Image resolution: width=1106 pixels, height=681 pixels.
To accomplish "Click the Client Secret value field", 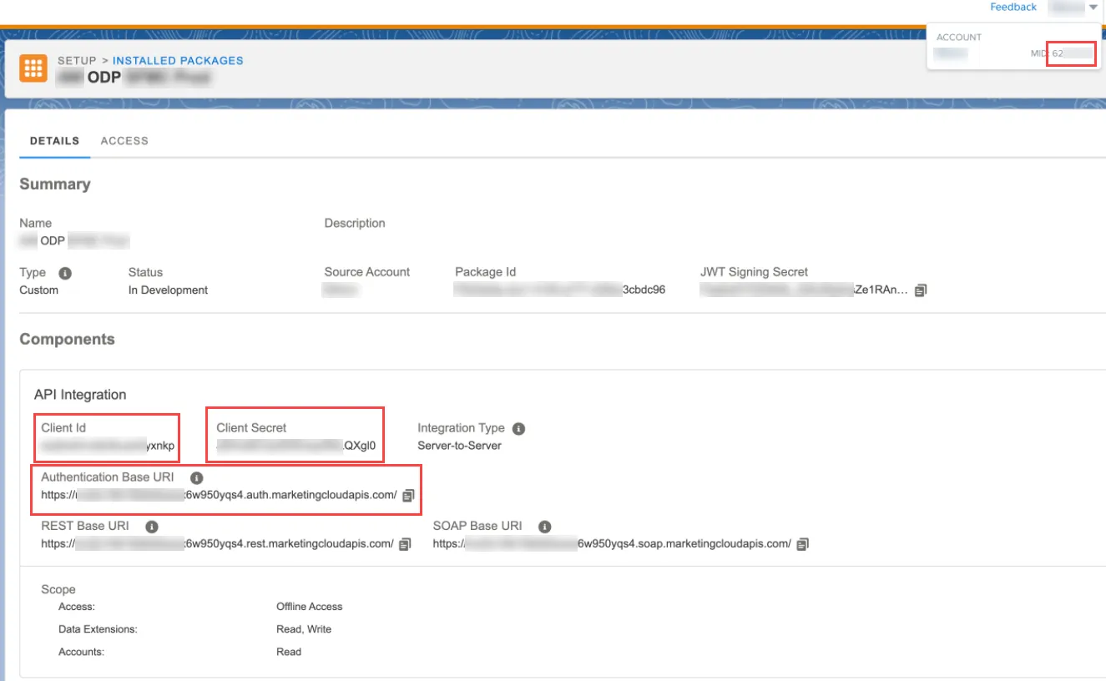I will pyautogui.click(x=296, y=446).
